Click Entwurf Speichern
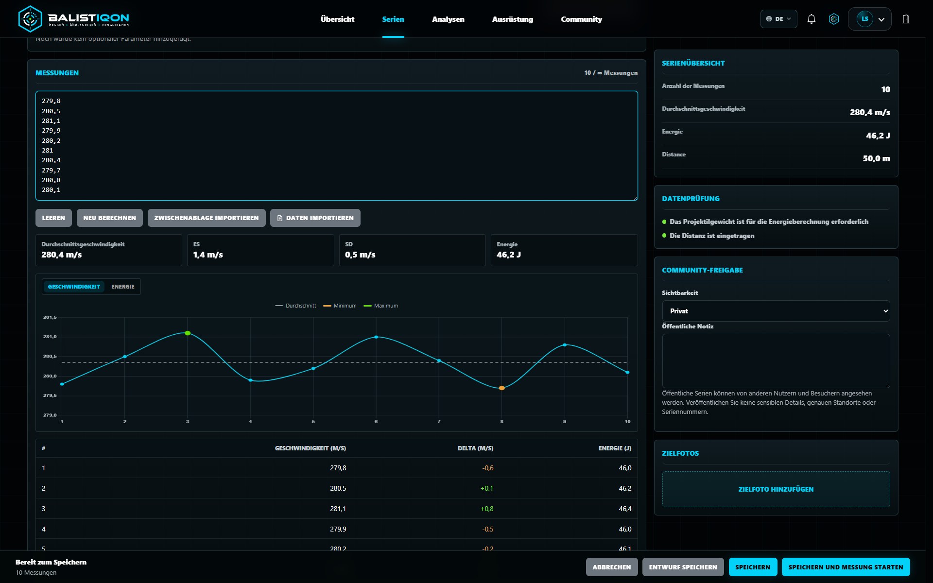The width and height of the screenshot is (933, 583). (x=683, y=567)
